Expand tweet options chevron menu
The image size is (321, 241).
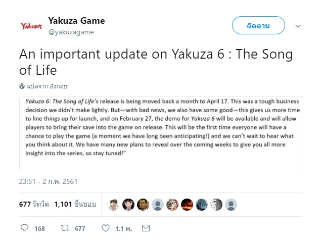click(x=298, y=25)
